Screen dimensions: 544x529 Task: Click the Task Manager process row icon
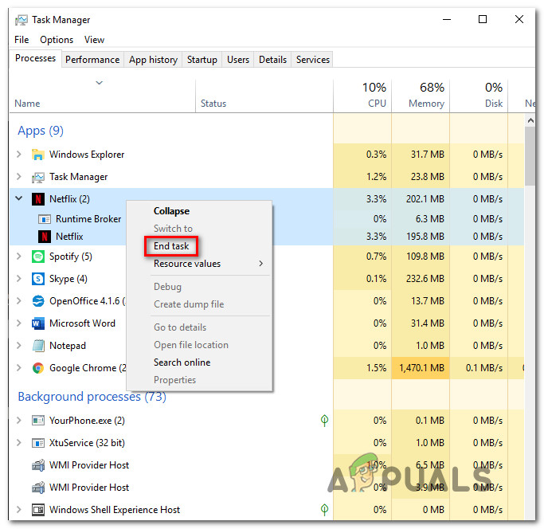37,177
